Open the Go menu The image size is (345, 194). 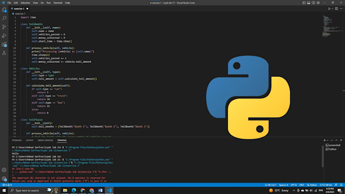(x=42, y=3)
